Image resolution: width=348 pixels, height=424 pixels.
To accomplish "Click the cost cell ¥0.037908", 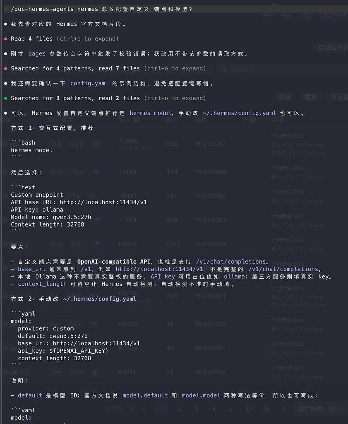I will tap(211, 172).
